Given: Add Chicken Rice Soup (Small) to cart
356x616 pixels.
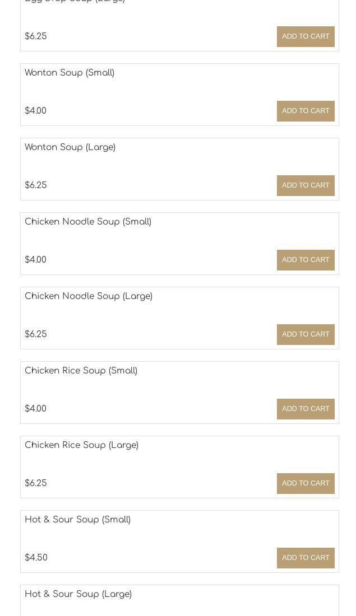Looking at the screenshot, I should coord(306,409).
